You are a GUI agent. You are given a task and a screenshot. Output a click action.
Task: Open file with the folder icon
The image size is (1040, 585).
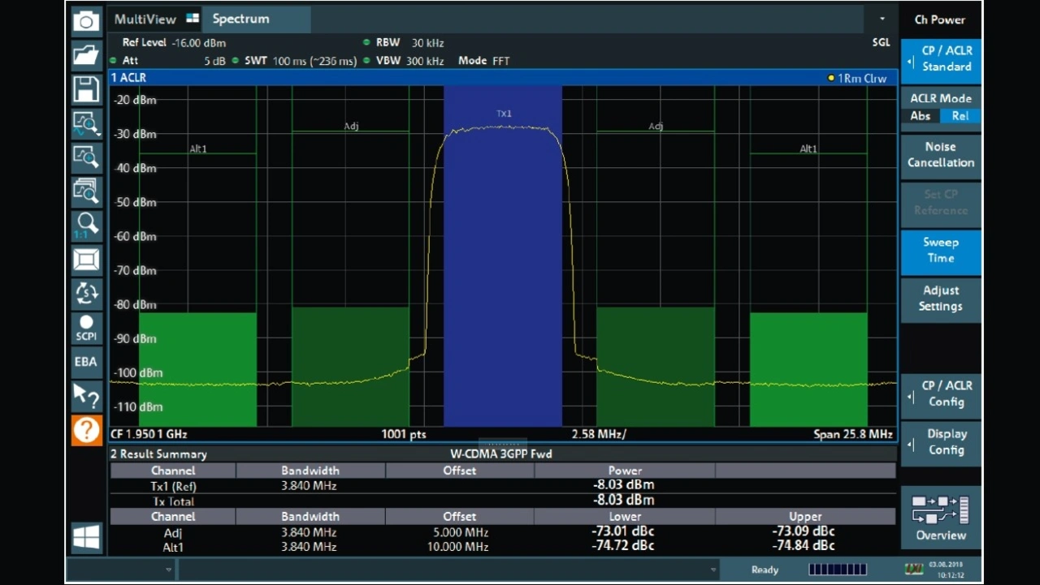(86, 55)
